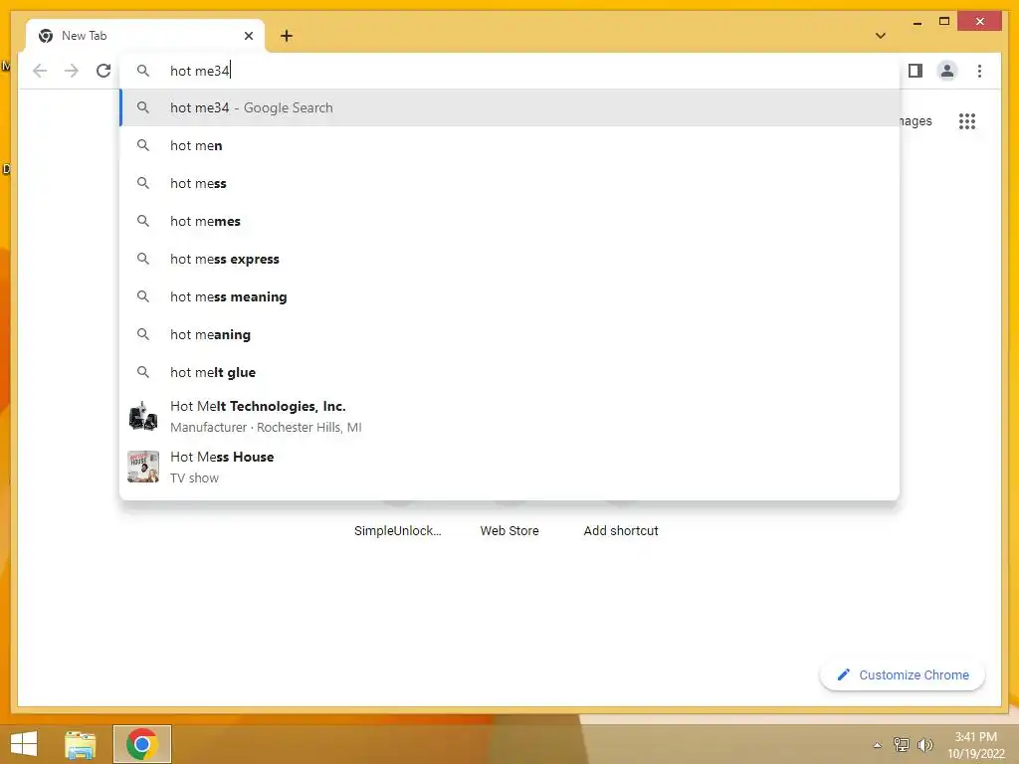The width and height of the screenshot is (1019, 764).
Task: Close the New Tab tab
Action: [248, 36]
